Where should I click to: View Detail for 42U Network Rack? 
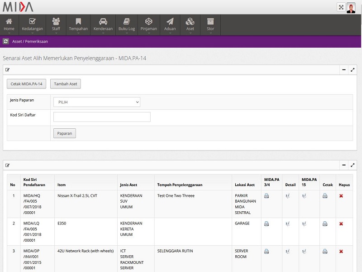point(288,251)
